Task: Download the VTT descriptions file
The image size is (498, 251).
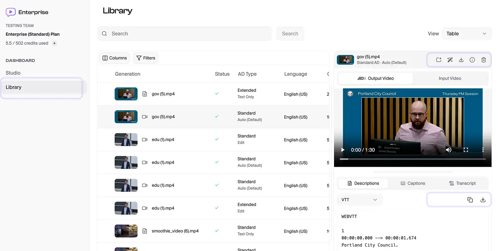Action: [483, 200]
